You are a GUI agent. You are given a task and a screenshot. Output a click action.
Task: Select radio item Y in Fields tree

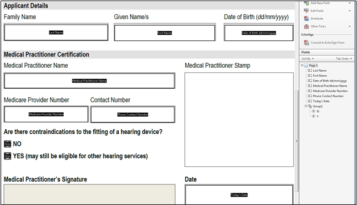point(314,116)
